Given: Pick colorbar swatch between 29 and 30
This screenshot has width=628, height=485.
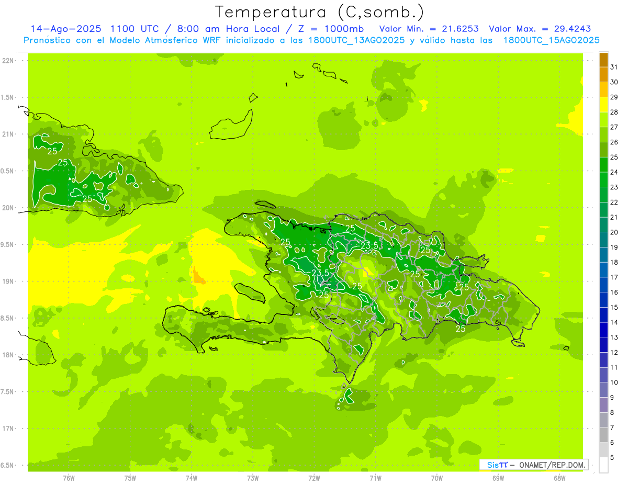Looking at the screenshot, I should (x=603, y=90).
